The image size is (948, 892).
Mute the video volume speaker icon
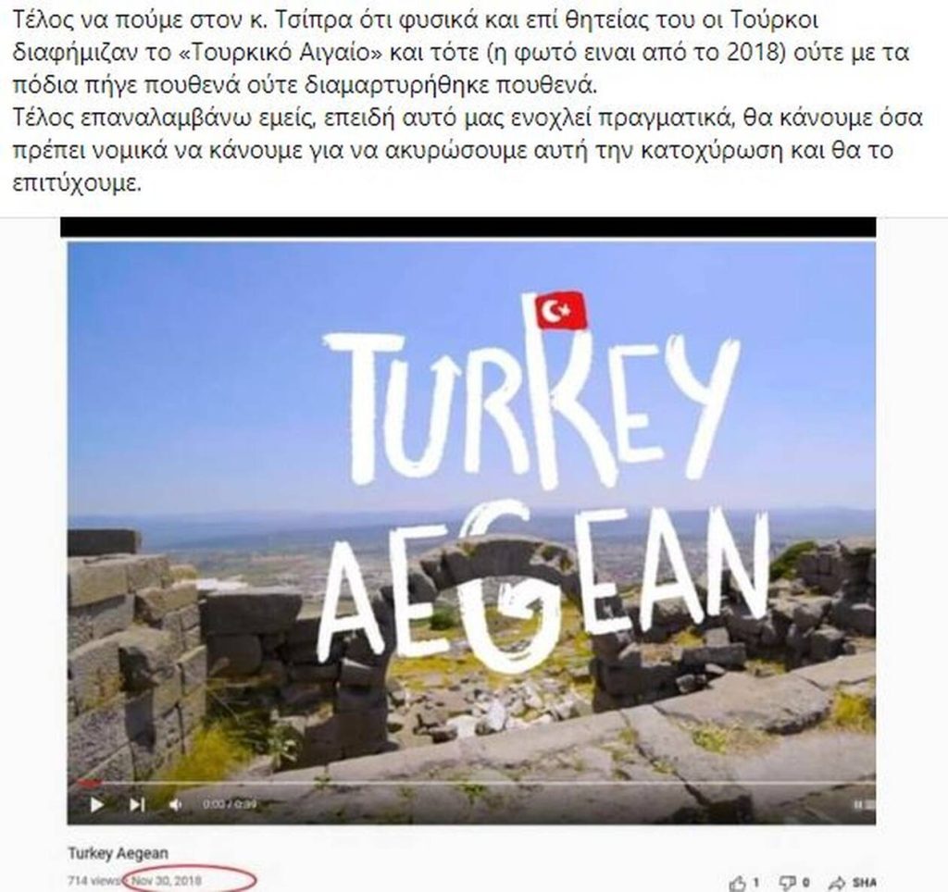[x=175, y=804]
